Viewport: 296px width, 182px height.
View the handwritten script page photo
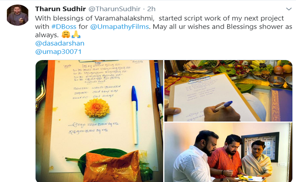(x=99, y=121)
